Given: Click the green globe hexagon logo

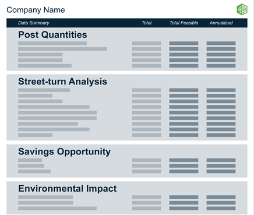Looking at the screenshot, I should [242, 9].
